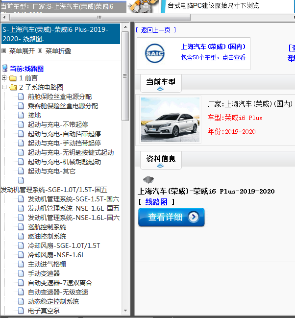Viewport: 295px width, 318px height.
Task: Click 菜单展开 to expand all menus
Action: (x=22, y=50)
